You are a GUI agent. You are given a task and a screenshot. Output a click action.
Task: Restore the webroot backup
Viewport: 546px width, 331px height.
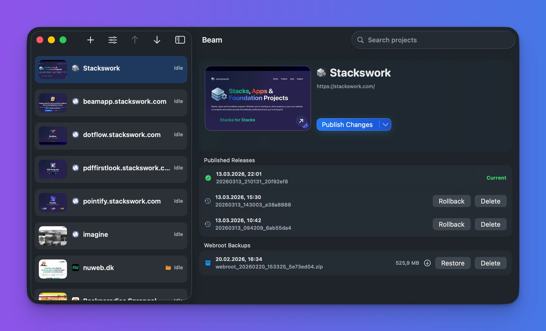(x=452, y=263)
